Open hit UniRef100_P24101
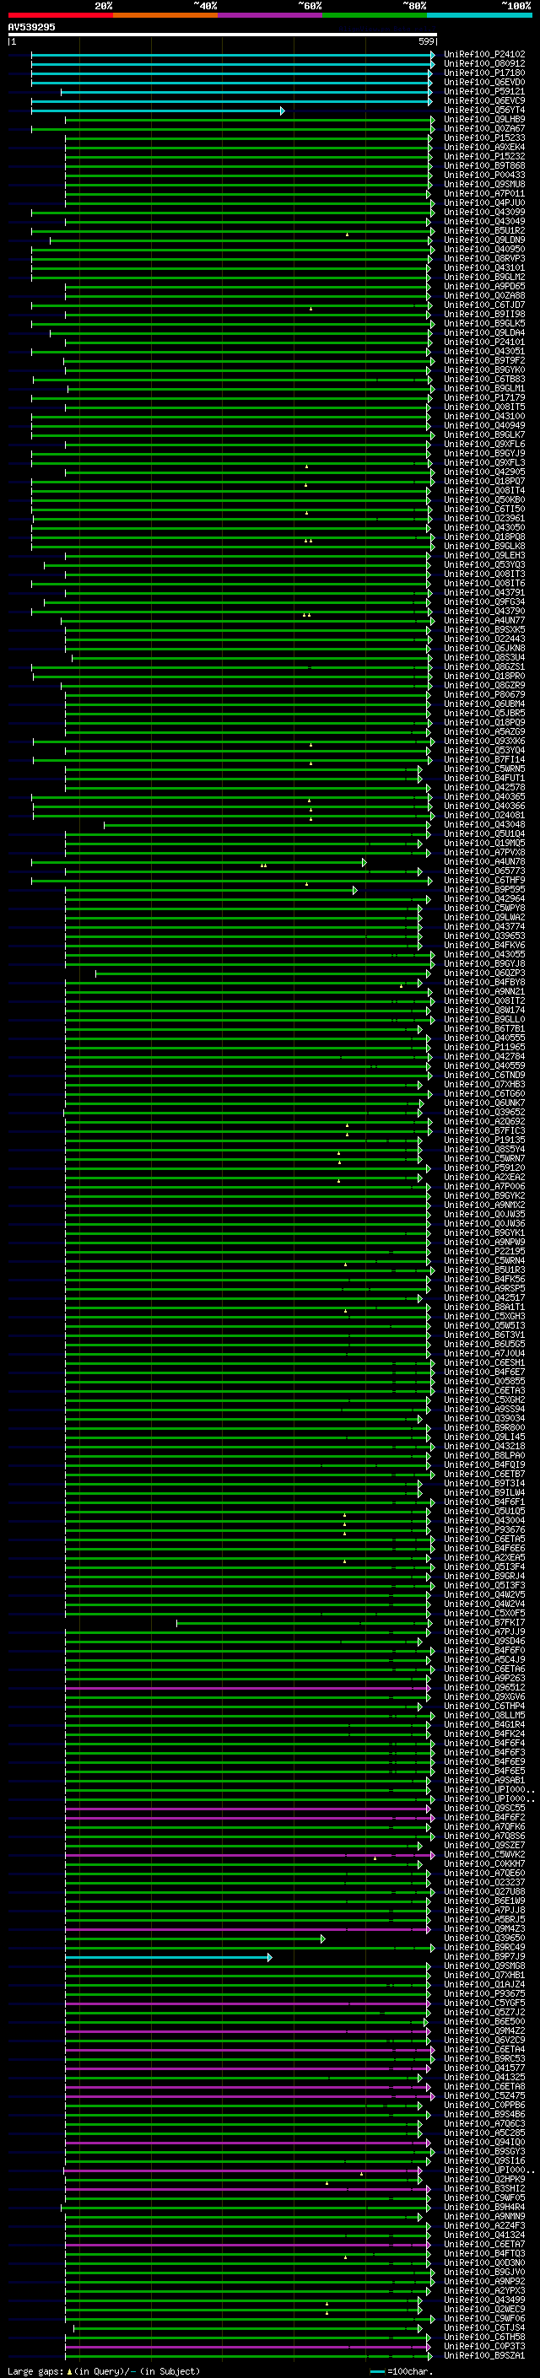Screen dimensions: 540x2378 click(x=484, y=342)
